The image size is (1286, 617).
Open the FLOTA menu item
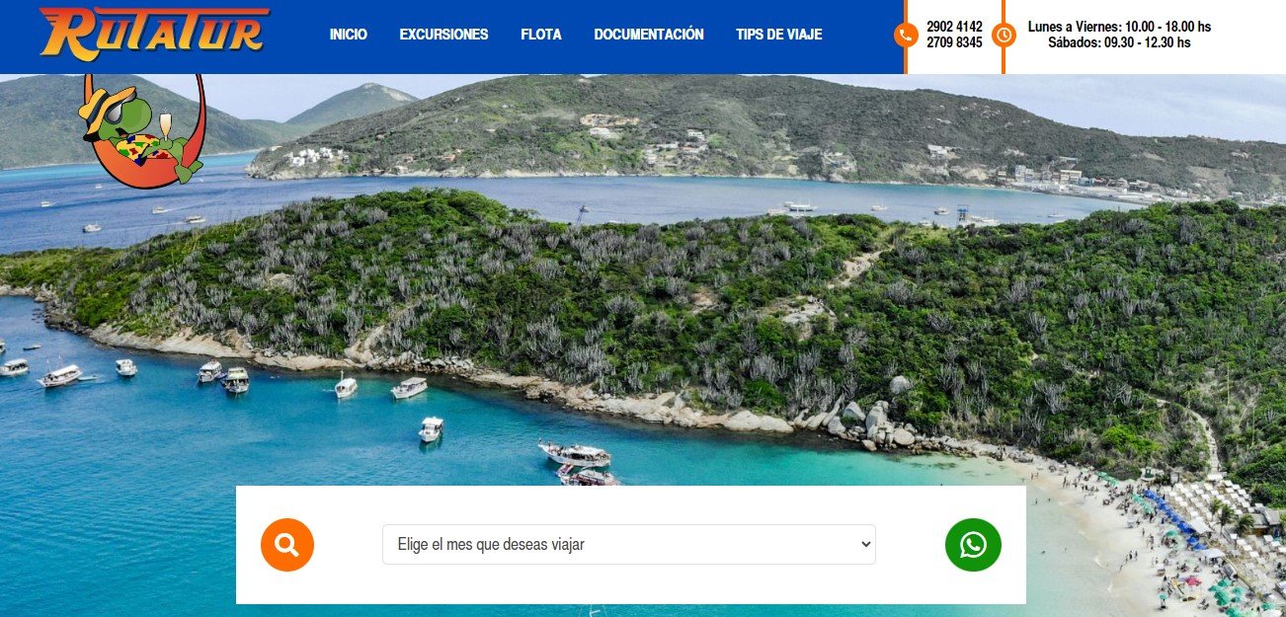541,35
